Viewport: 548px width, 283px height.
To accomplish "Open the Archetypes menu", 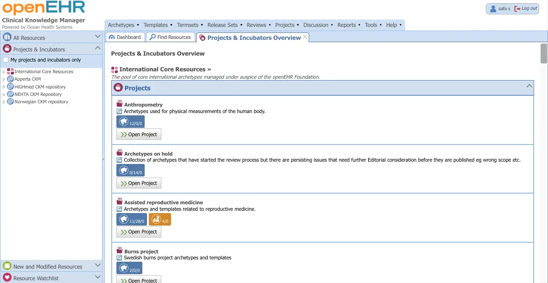I will click(x=123, y=25).
